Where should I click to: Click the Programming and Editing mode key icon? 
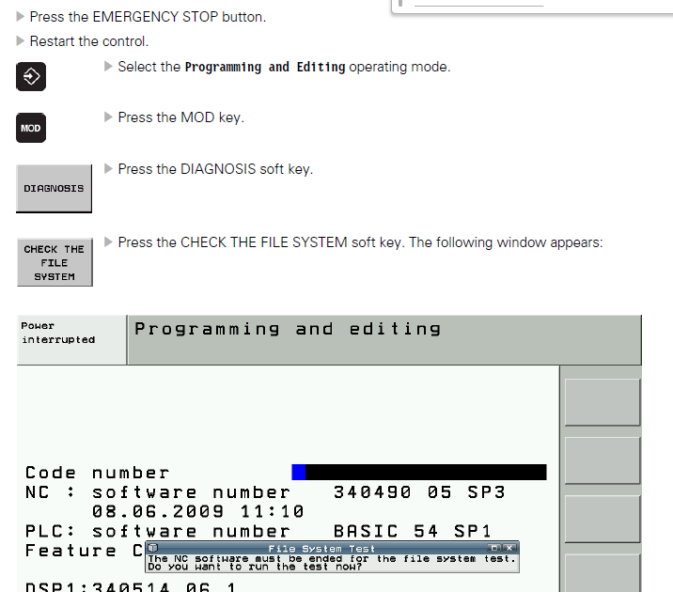point(31,76)
